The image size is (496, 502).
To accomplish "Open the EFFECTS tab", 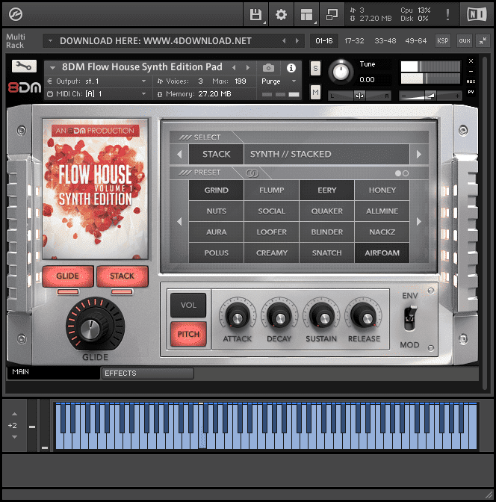I will pos(148,374).
